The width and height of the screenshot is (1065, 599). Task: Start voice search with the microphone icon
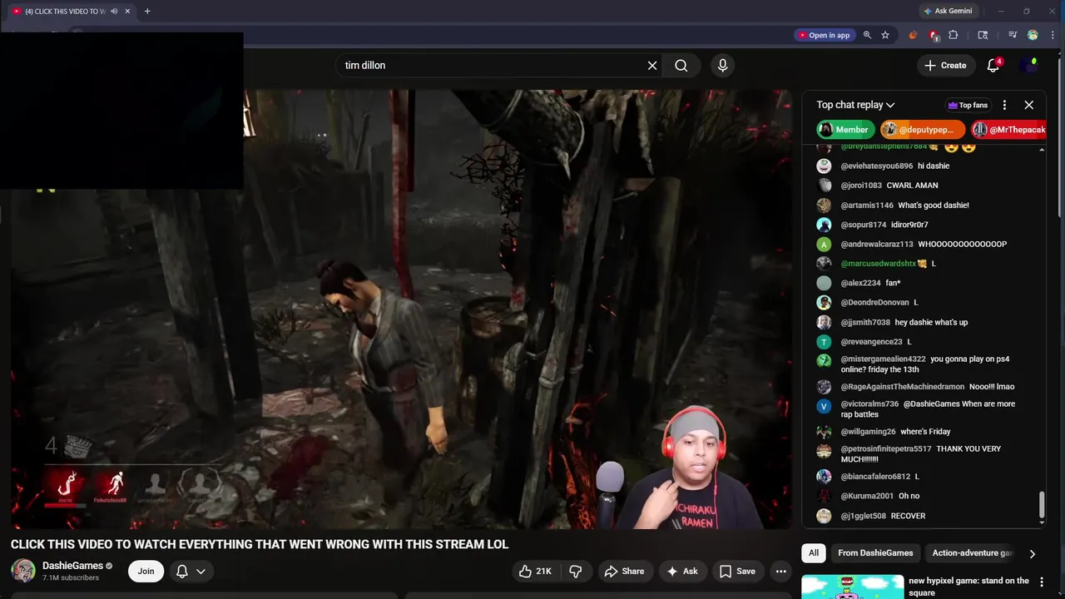[x=722, y=66]
